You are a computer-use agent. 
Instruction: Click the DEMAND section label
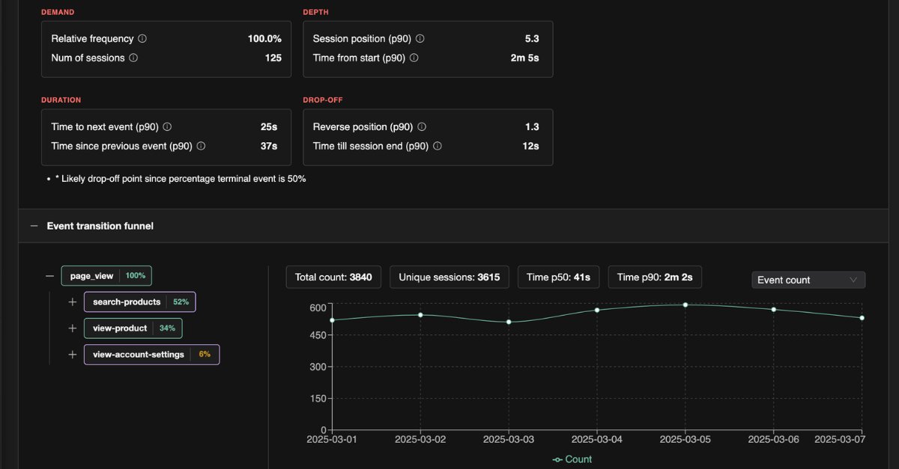(x=58, y=13)
